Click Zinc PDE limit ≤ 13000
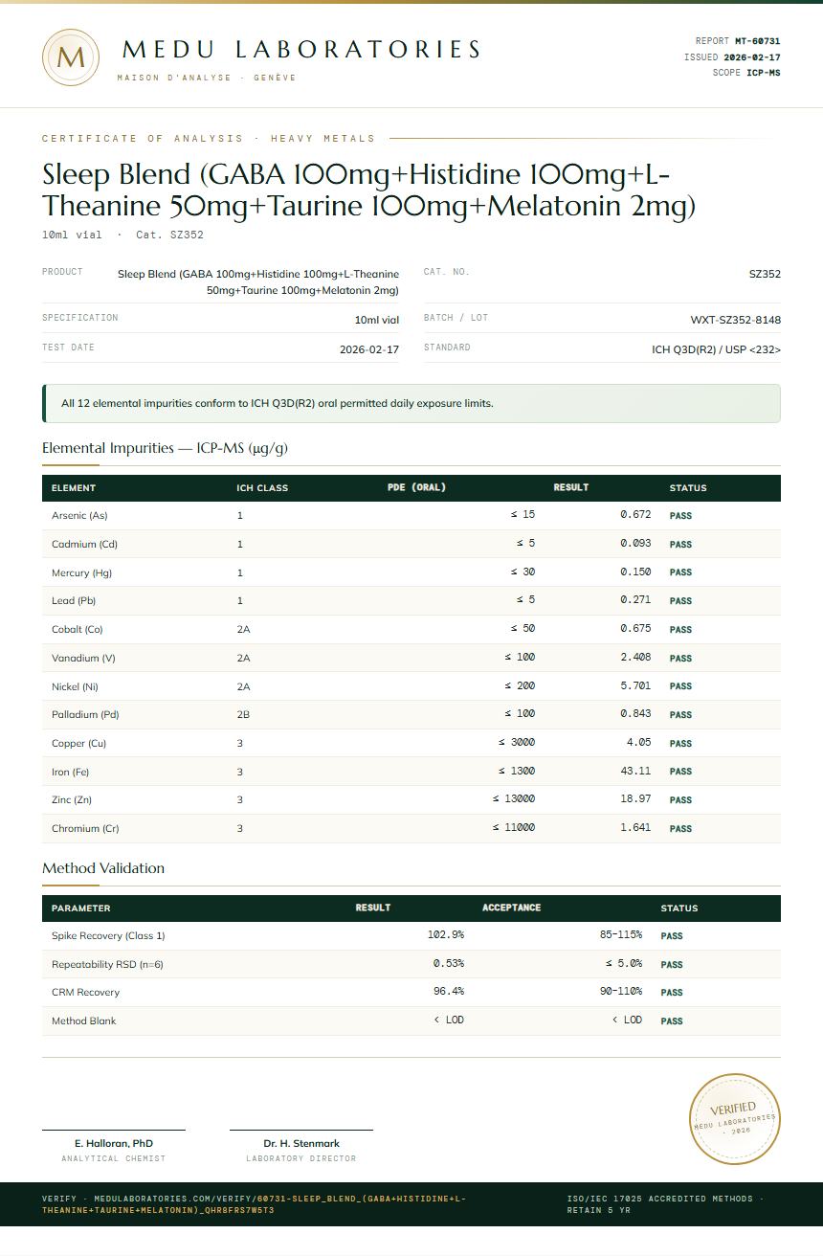This screenshot has height=1256, width=823. 514,799
